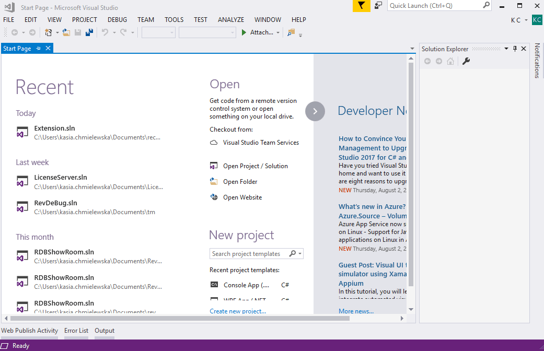This screenshot has height=351, width=544.
Task: Click the Open File folder toolbar icon
Action: (x=66, y=32)
